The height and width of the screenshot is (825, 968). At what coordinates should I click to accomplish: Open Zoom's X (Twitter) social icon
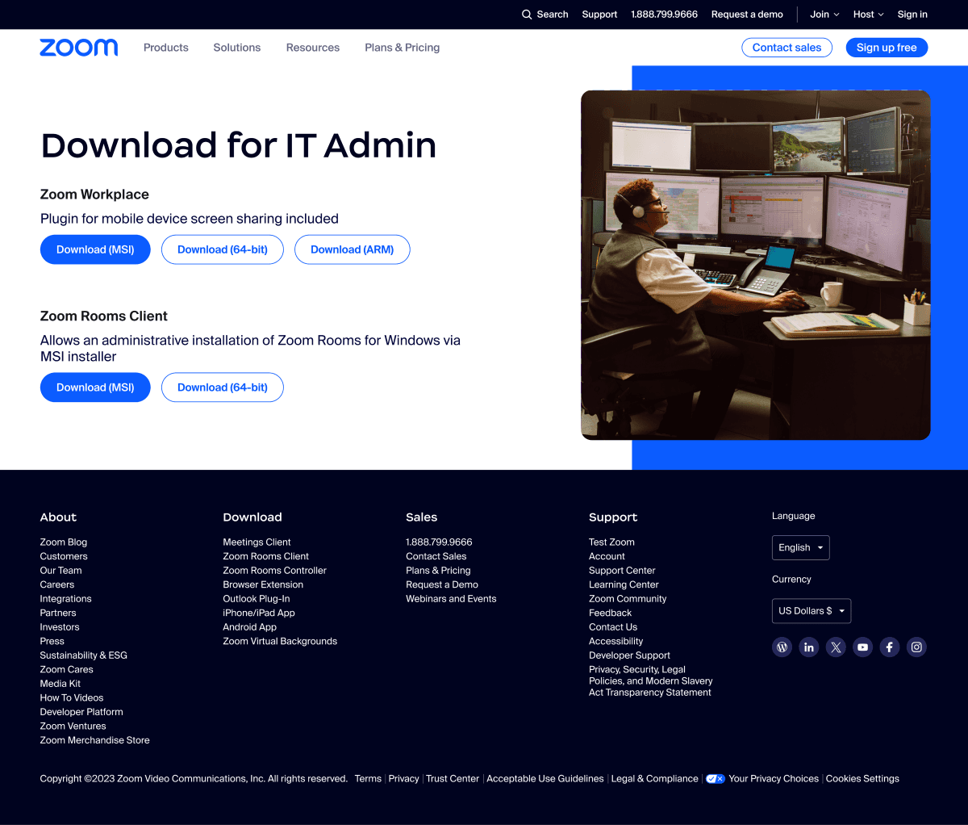(836, 647)
